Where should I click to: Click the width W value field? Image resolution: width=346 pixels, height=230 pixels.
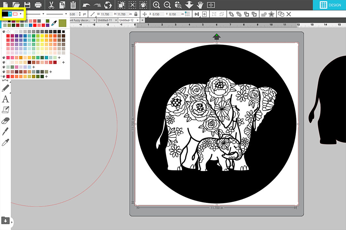point(107,14)
